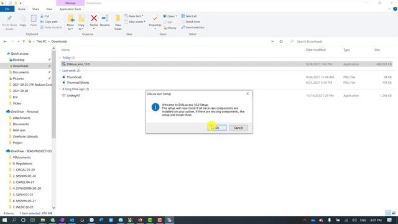
Task: Sort by Name column header
Action: click(65, 50)
